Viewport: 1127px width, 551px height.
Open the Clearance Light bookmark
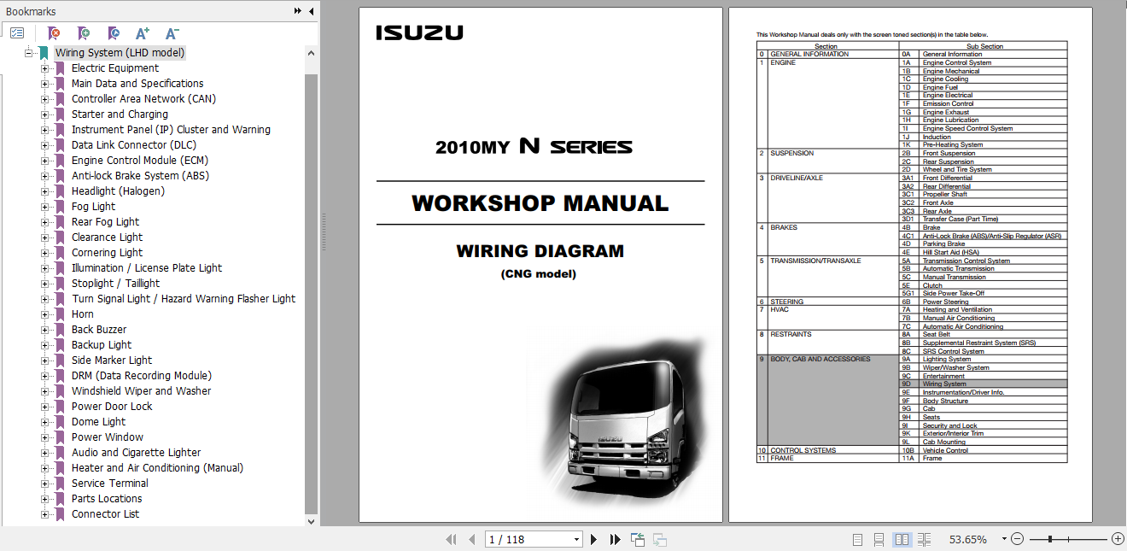pyautogui.click(x=107, y=237)
